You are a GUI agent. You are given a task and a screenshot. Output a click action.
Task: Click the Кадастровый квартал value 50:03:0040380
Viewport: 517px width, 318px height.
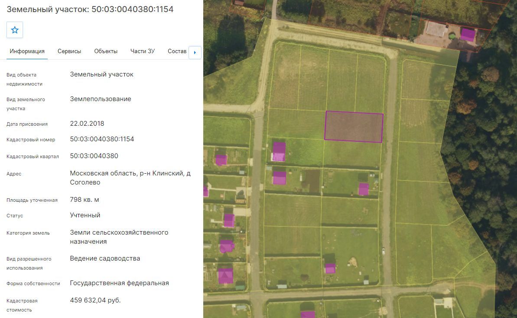(x=94, y=156)
